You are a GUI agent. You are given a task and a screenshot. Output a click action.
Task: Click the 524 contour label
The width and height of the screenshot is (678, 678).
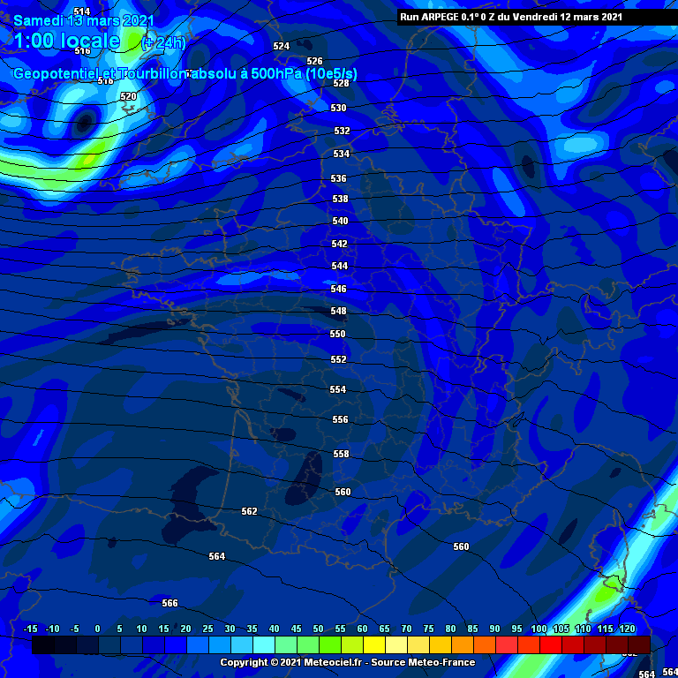pyautogui.click(x=282, y=46)
